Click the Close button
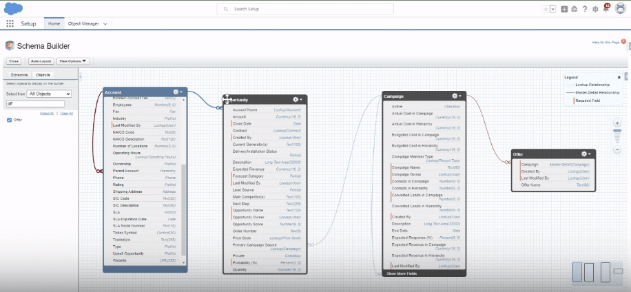The width and height of the screenshot is (631, 292). pyautogui.click(x=14, y=61)
